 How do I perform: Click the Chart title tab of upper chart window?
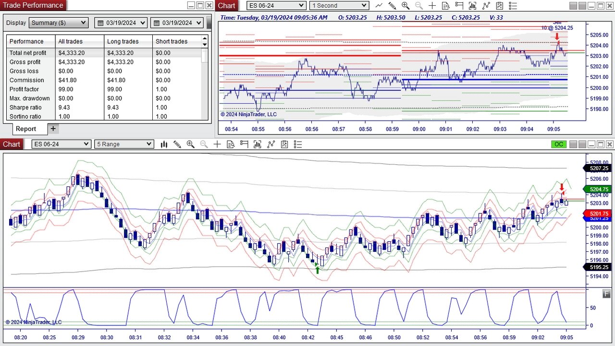(x=227, y=5)
